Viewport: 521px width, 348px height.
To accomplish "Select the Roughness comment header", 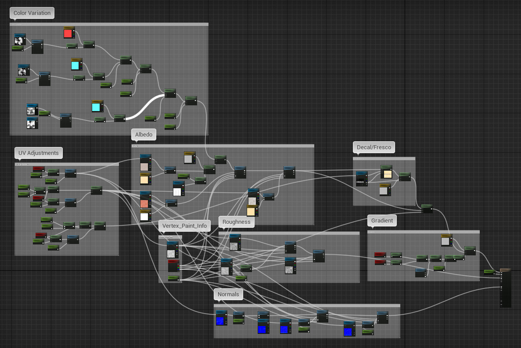I will pyautogui.click(x=236, y=222).
